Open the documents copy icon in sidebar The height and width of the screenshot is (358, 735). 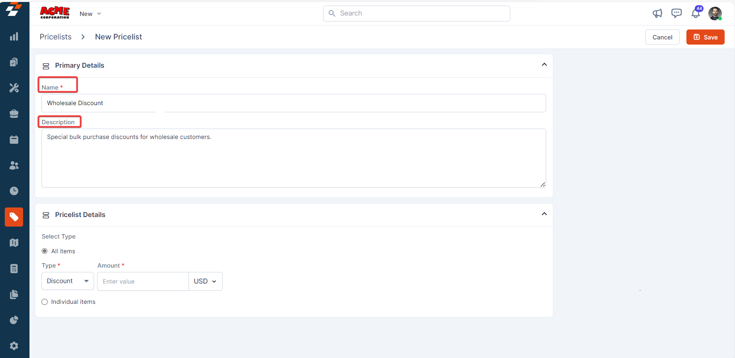pyautogui.click(x=14, y=294)
